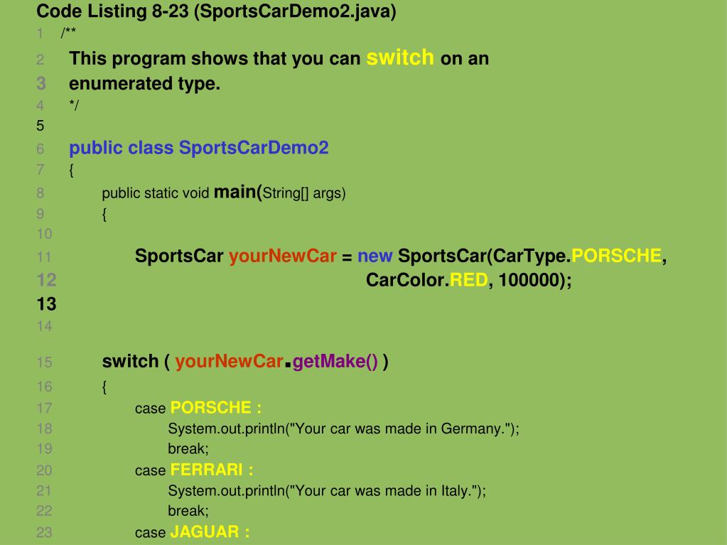
Task: Click 'case FERRARI :' label
Action: point(194,470)
